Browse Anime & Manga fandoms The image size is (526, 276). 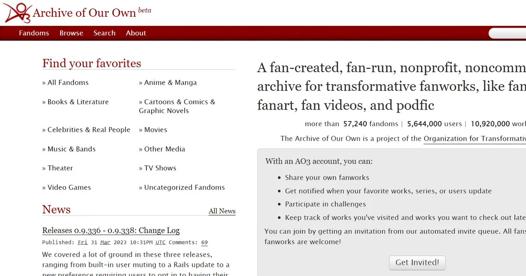[170, 82]
